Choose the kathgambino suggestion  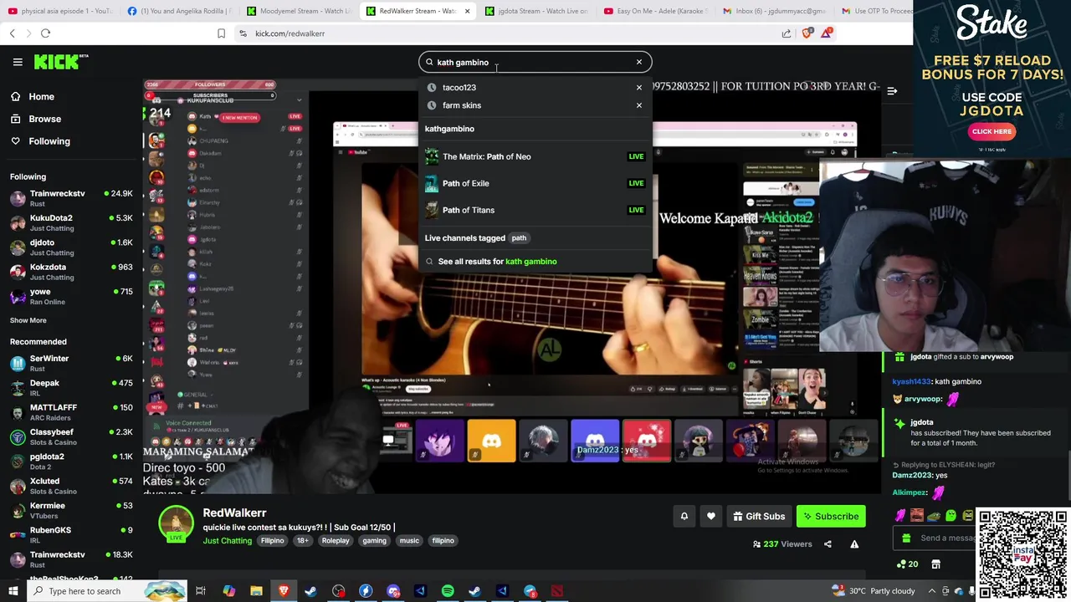click(x=449, y=129)
